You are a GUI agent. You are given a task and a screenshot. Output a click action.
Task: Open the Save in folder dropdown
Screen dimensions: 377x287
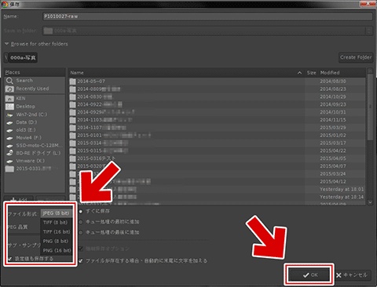(x=207, y=31)
